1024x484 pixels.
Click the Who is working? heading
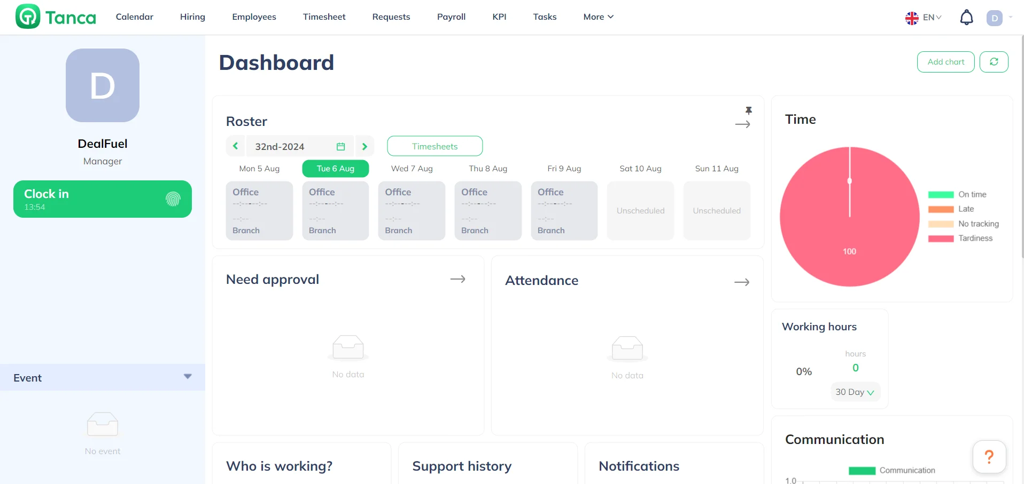(279, 466)
